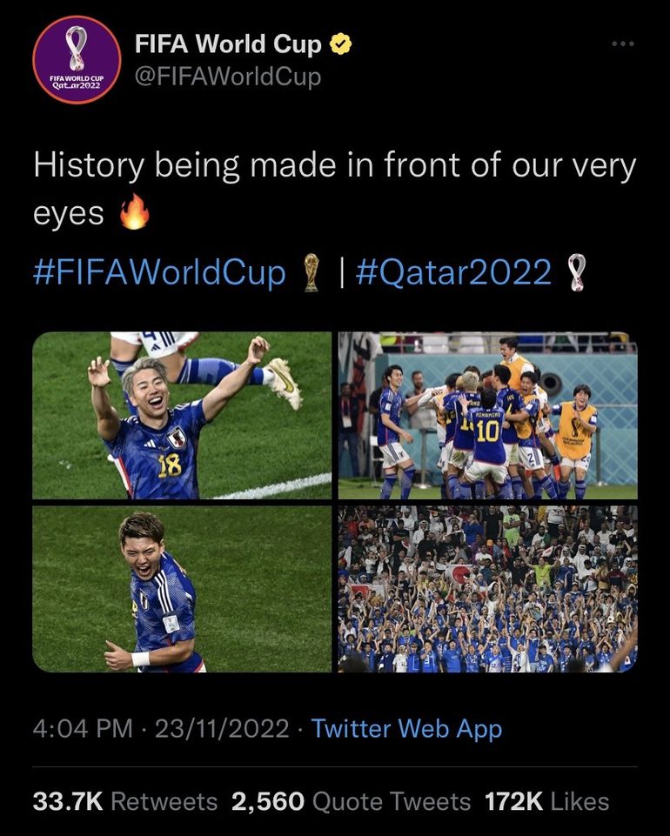The height and width of the screenshot is (836, 670).
Task: Open team huddle photo with number 10
Action: point(487,415)
